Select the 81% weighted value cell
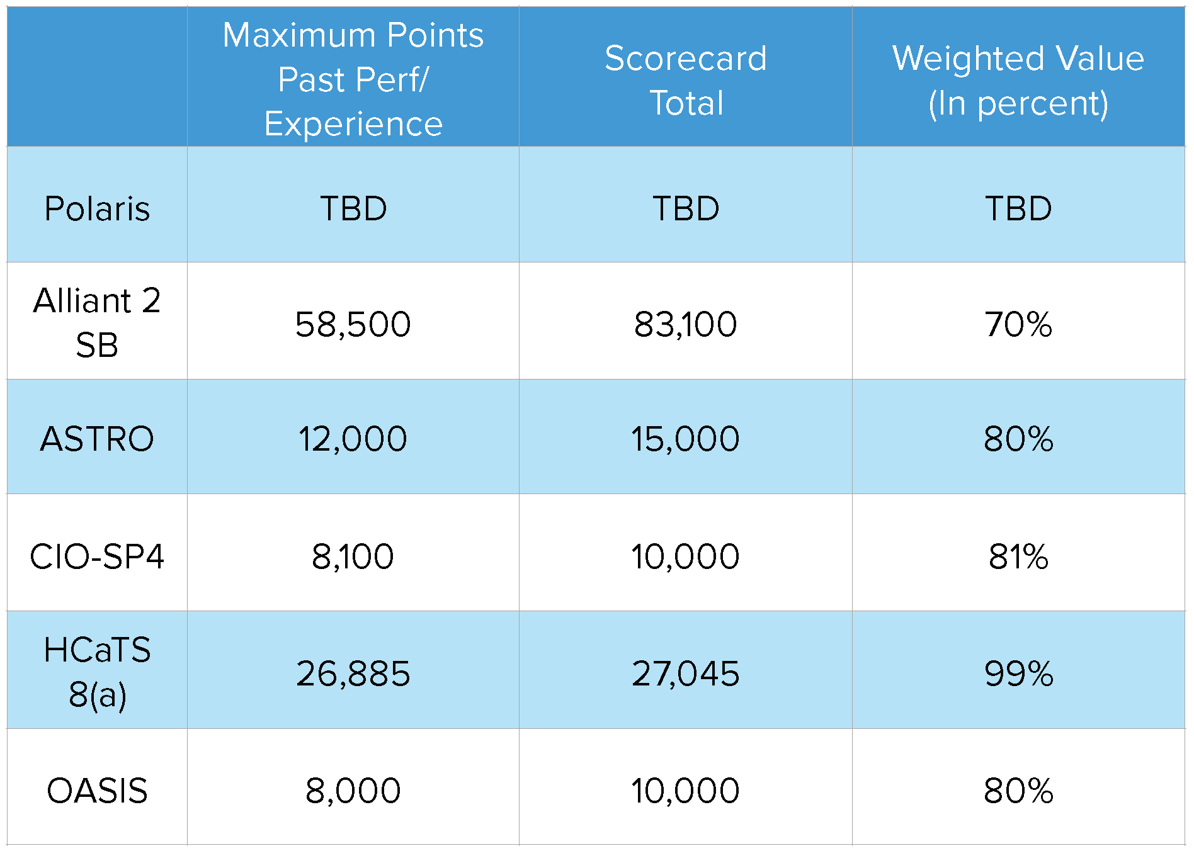The width and height of the screenshot is (1194, 851). [1018, 556]
